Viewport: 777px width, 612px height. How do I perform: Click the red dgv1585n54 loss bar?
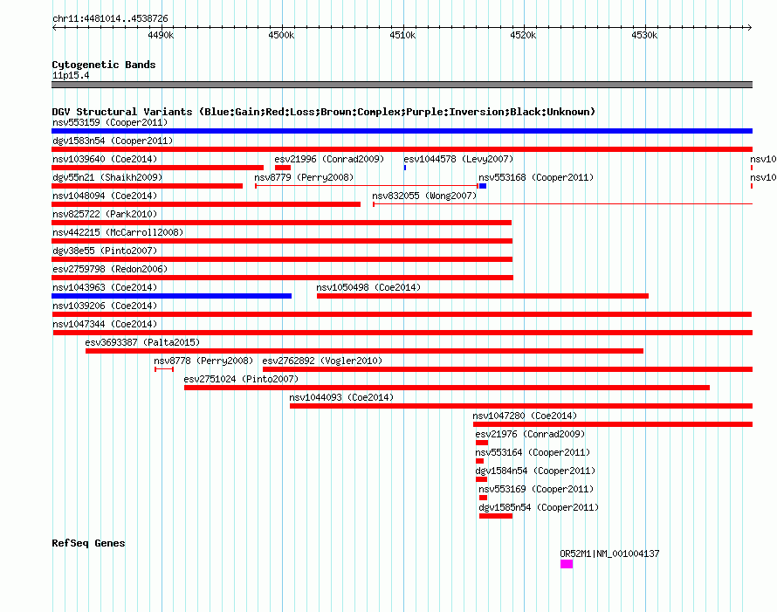point(496,516)
